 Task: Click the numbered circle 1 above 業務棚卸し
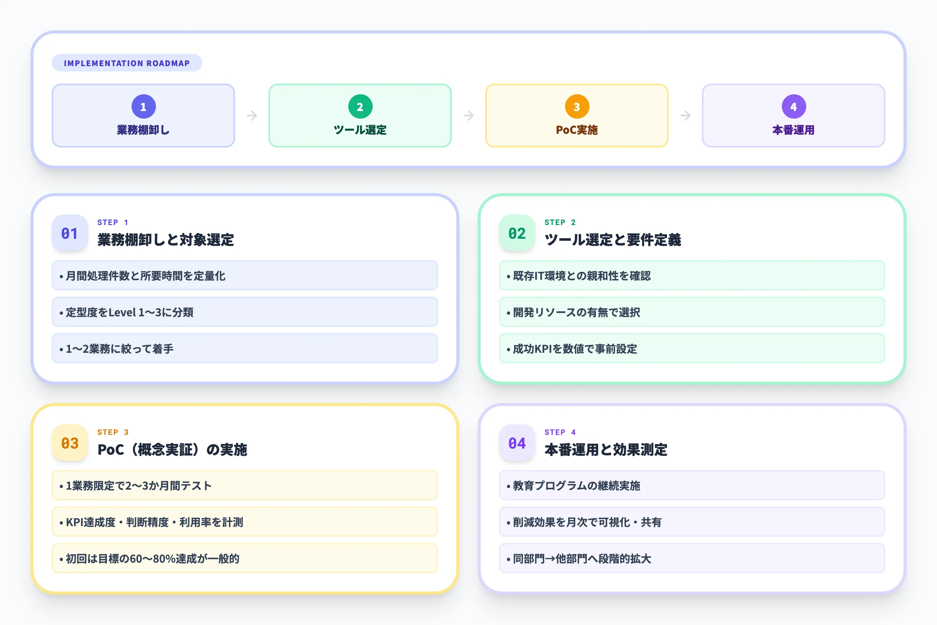(143, 106)
